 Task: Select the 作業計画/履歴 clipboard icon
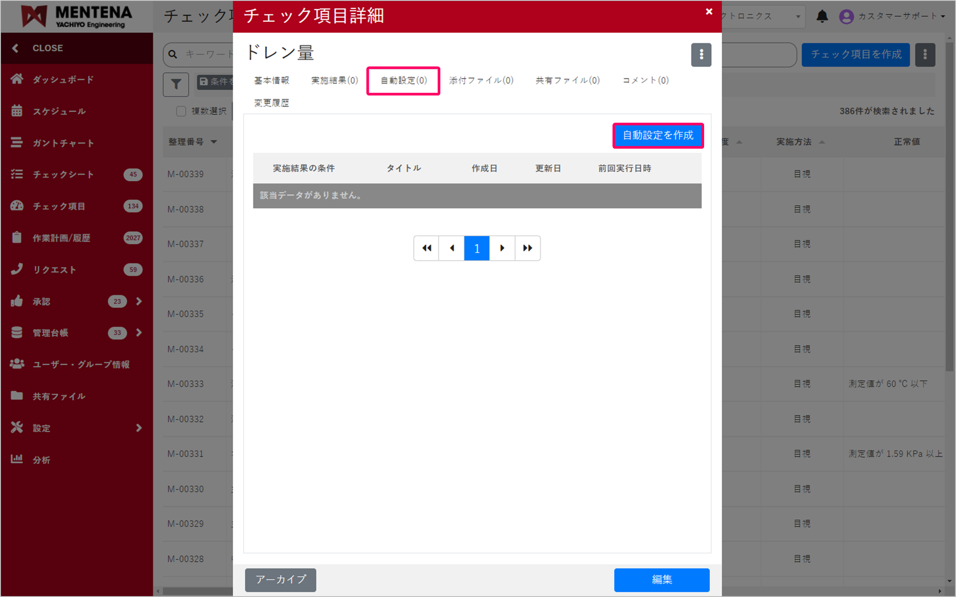click(17, 238)
